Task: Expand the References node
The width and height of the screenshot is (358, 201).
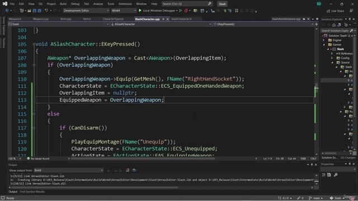Action: (x=332, y=54)
